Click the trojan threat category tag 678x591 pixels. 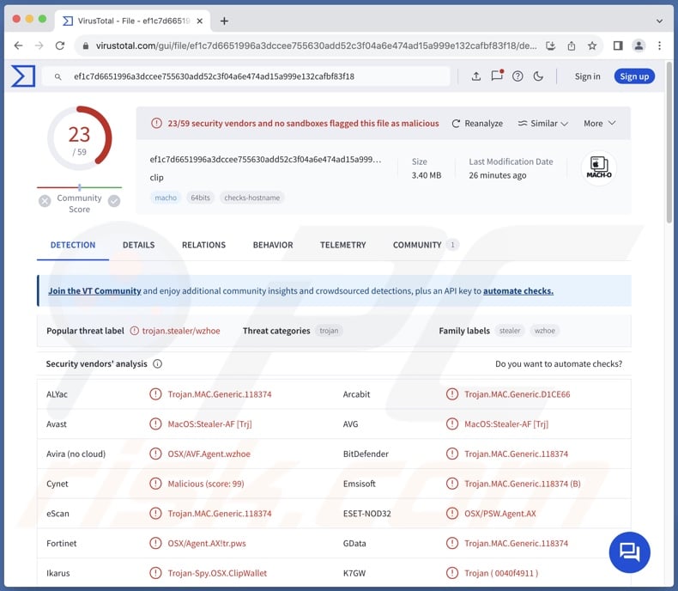pyautogui.click(x=329, y=331)
